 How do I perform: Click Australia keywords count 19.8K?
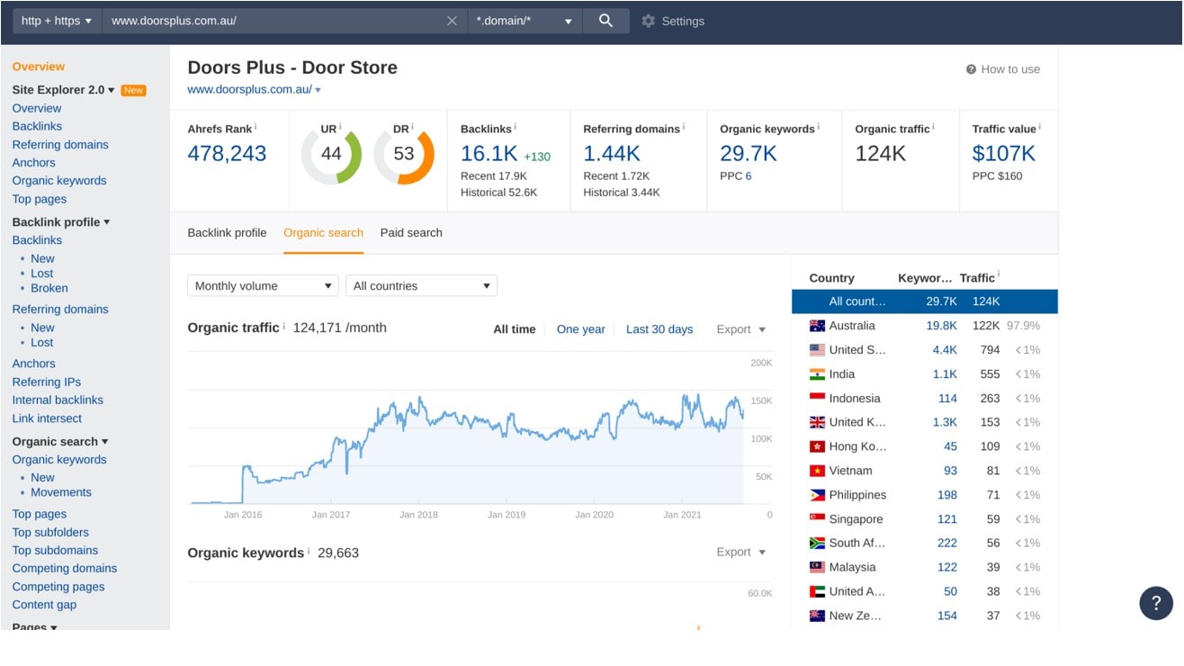[942, 326]
